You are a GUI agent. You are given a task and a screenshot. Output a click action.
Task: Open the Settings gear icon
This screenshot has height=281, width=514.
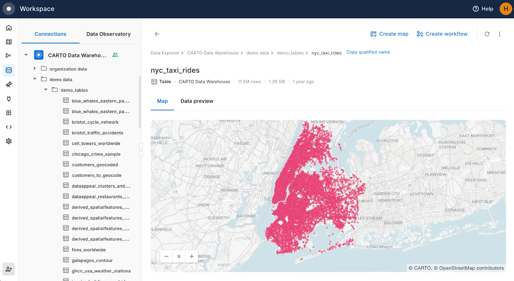[9, 141]
